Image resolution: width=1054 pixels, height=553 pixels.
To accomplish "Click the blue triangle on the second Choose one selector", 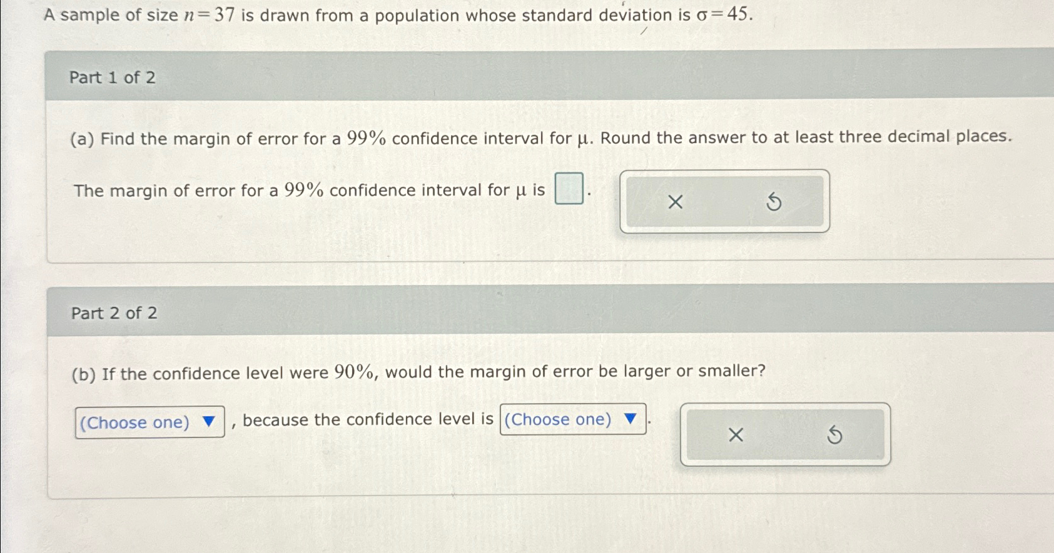I will (631, 419).
